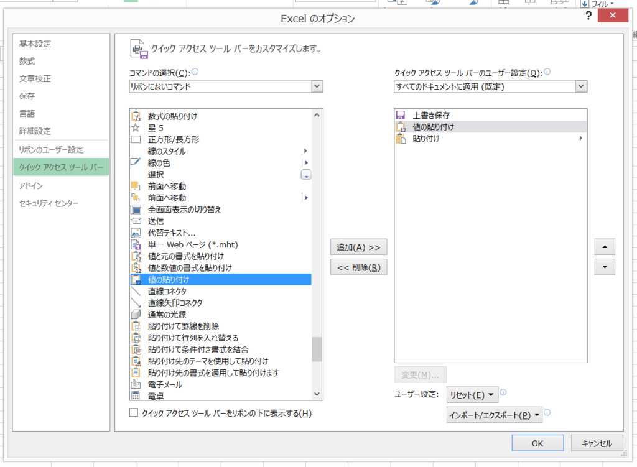Expand 線のスタイル submenu arrow
This screenshot has width=637, height=467.
coord(305,151)
